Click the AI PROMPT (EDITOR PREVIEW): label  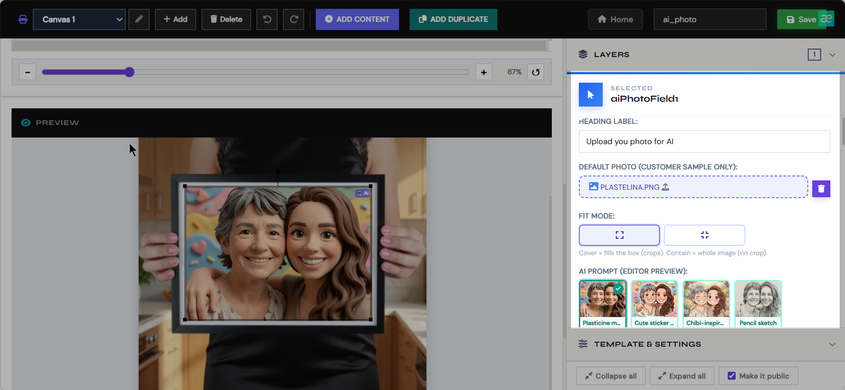tap(633, 271)
